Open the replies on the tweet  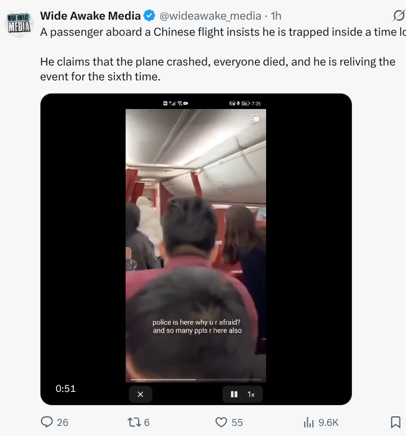[x=54, y=422]
